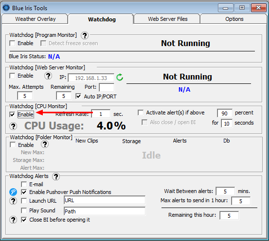269x241 pixels.
Task: Click the Port input field
Action: tap(107, 88)
